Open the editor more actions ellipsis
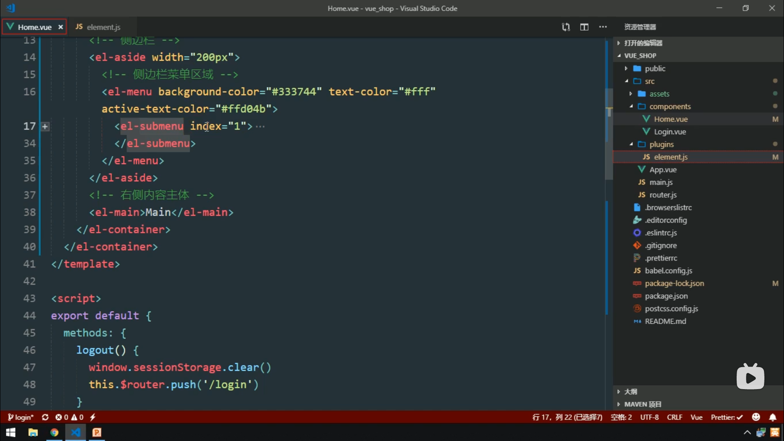This screenshot has width=784, height=441. coord(603,27)
